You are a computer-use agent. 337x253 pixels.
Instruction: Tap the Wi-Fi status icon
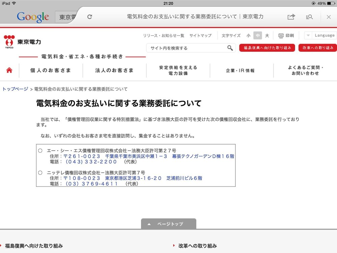(x=14, y=3)
